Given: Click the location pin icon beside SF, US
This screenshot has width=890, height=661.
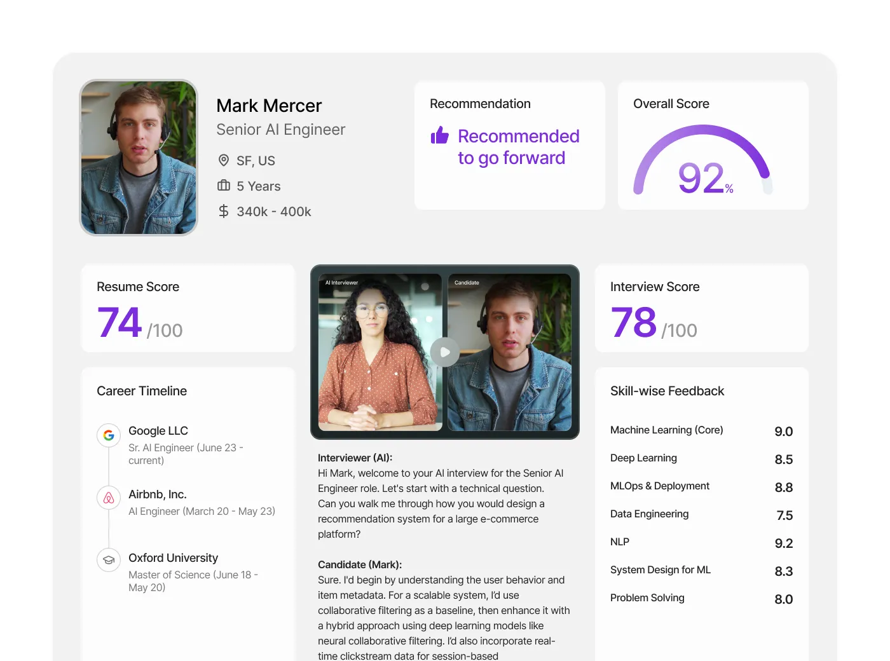Looking at the screenshot, I should (224, 160).
